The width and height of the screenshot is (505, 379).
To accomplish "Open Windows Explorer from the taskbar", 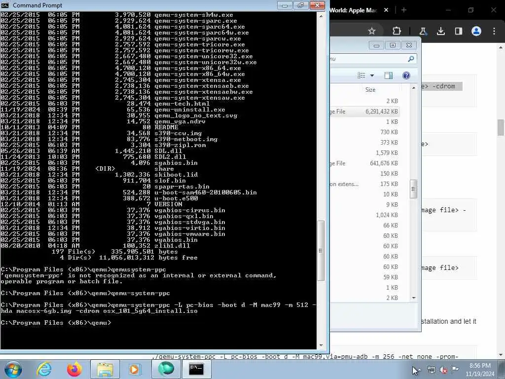I will click(105, 369).
